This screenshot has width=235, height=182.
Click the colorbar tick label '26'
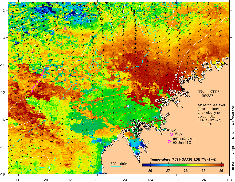click(x=150, y=170)
